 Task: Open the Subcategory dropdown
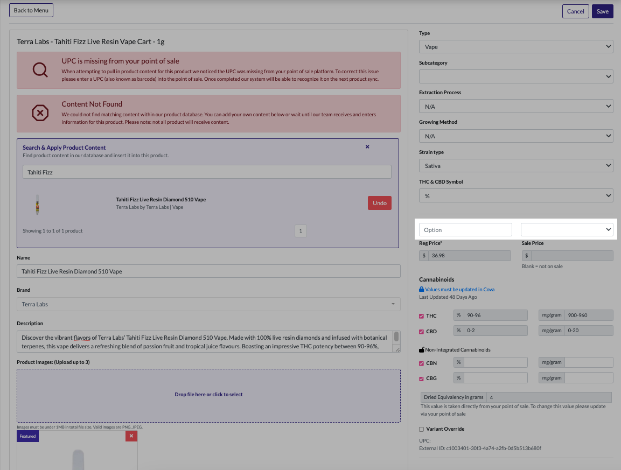click(516, 76)
